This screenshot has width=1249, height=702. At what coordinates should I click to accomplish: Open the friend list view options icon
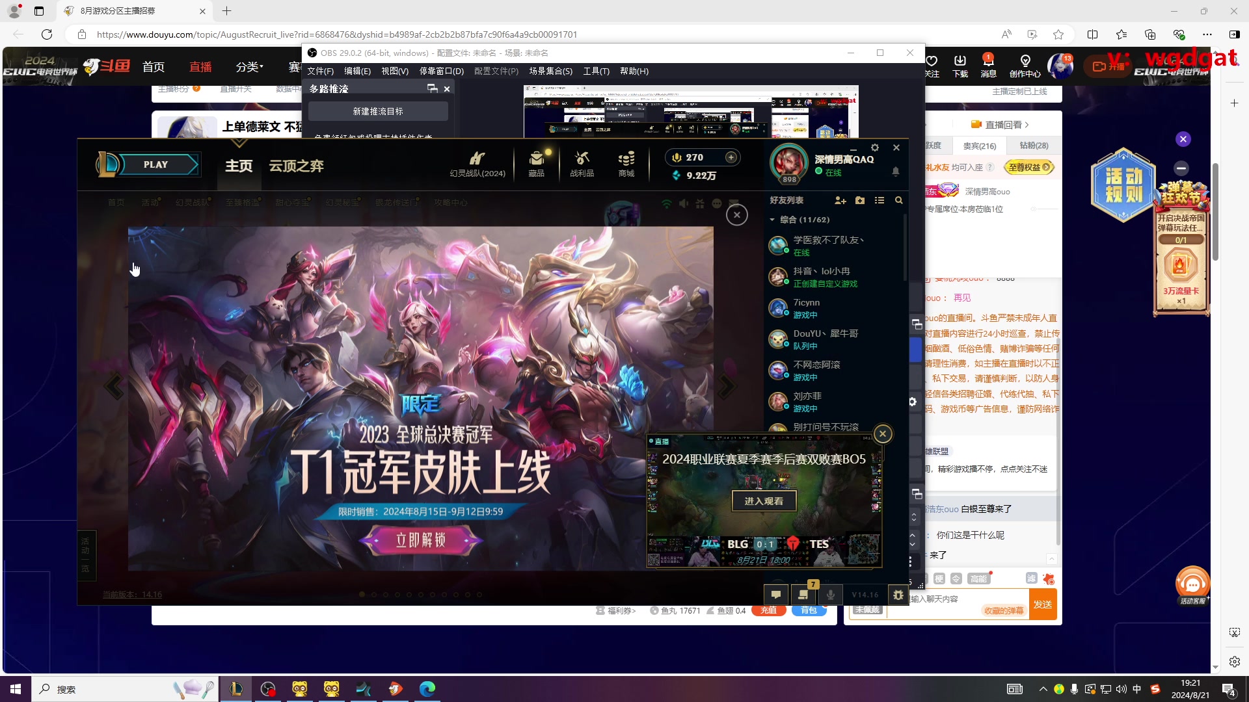pos(880,201)
